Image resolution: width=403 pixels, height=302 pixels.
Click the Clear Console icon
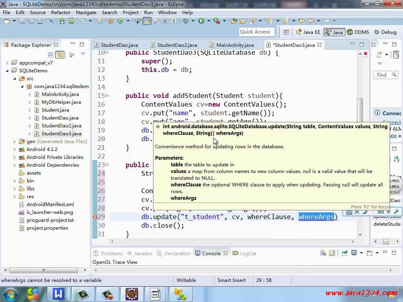pos(323,253)
